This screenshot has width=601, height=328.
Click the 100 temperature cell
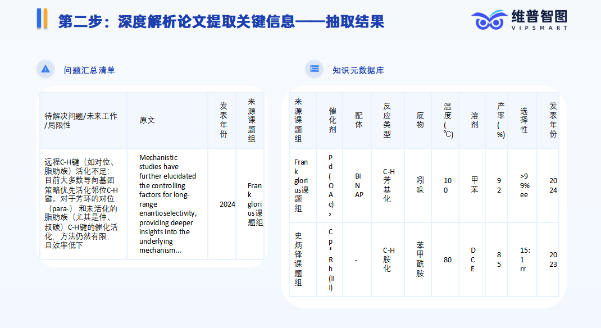coord(445,185)
